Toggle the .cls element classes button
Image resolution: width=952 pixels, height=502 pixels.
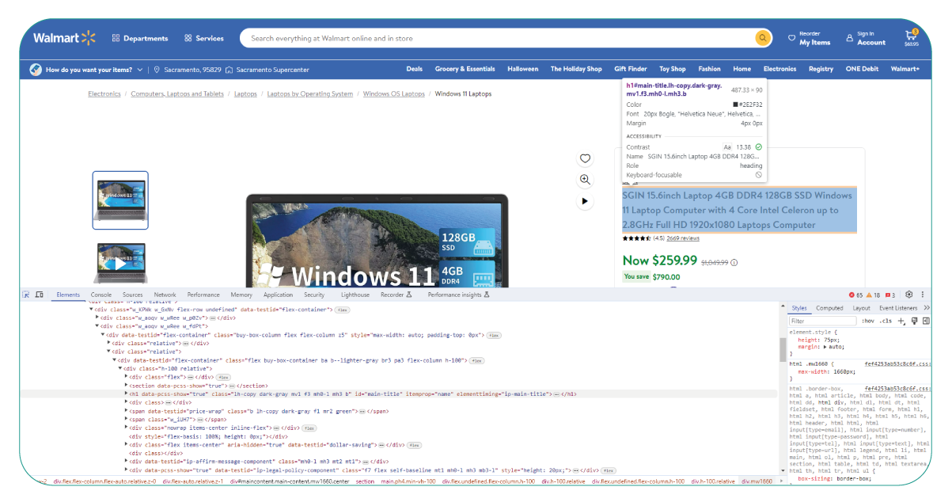[x=886, y=321]
